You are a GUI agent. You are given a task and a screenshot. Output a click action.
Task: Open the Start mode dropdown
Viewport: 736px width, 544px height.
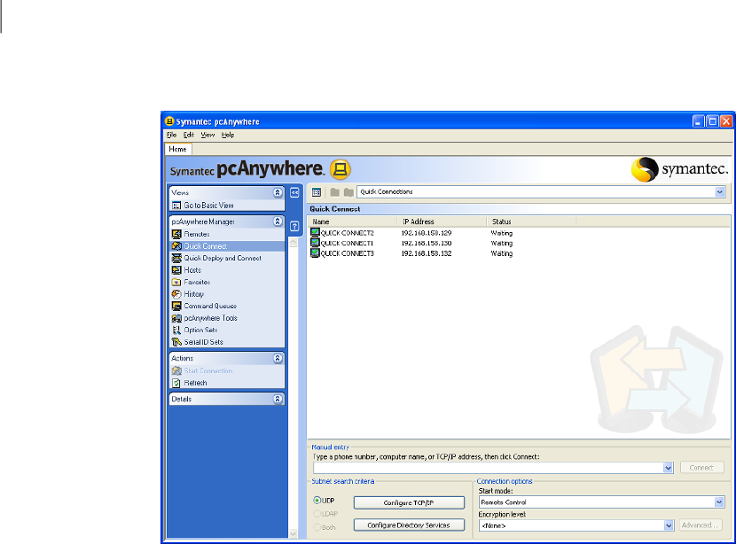(719, 502)
